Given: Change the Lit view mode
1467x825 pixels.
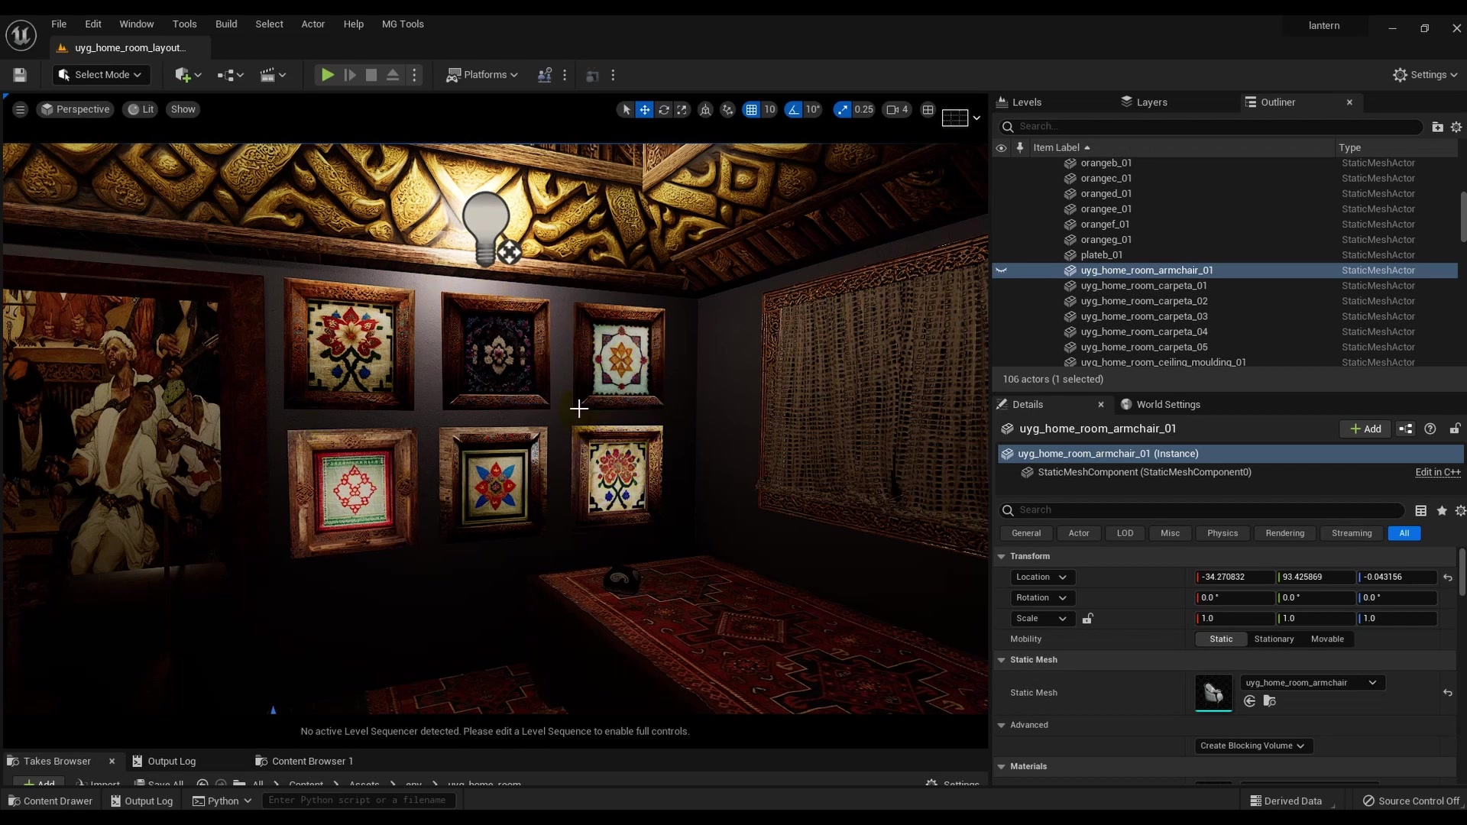Looking at the screenshot, I should pyautogui.click(x=141, y=109).
